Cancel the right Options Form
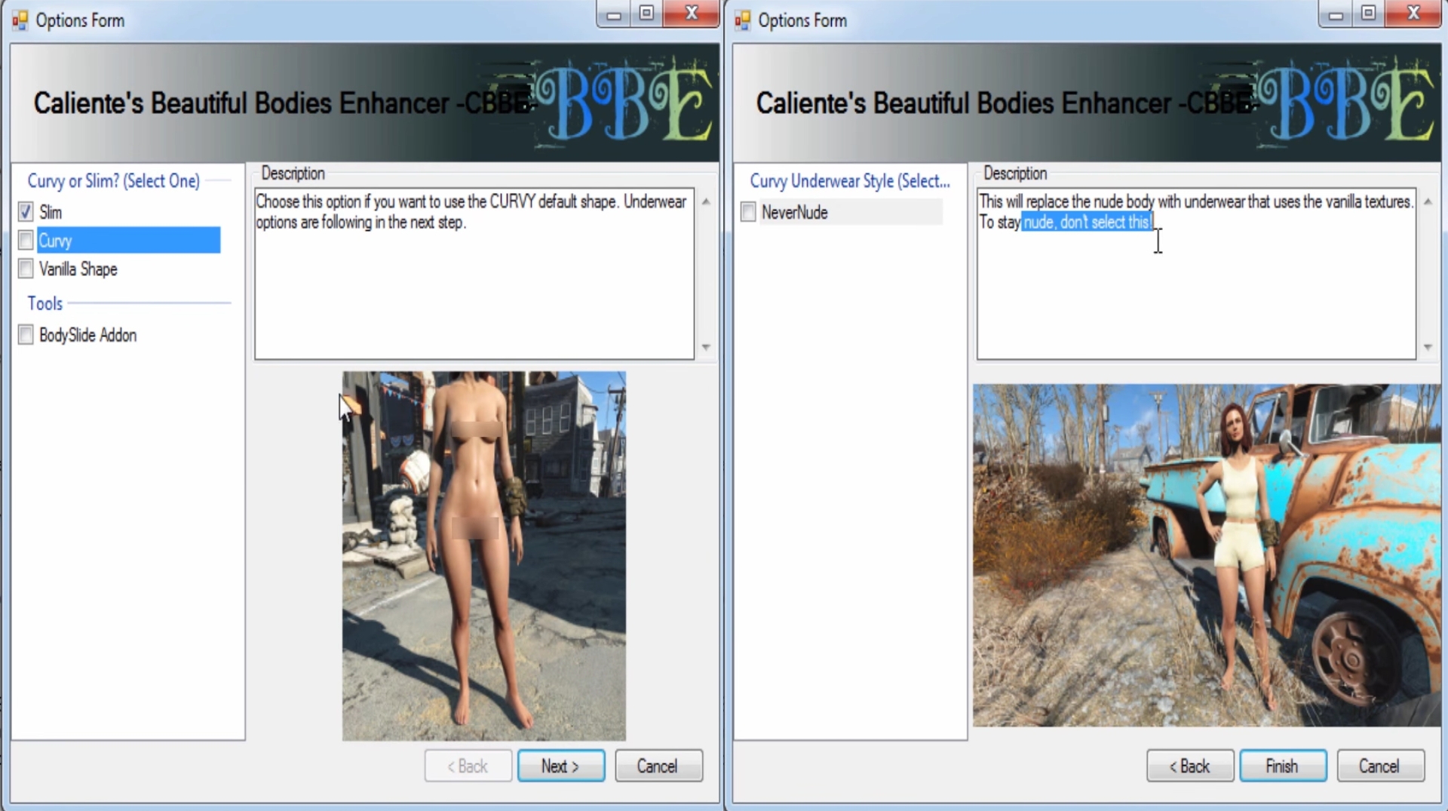 [x=1381, y=766]
